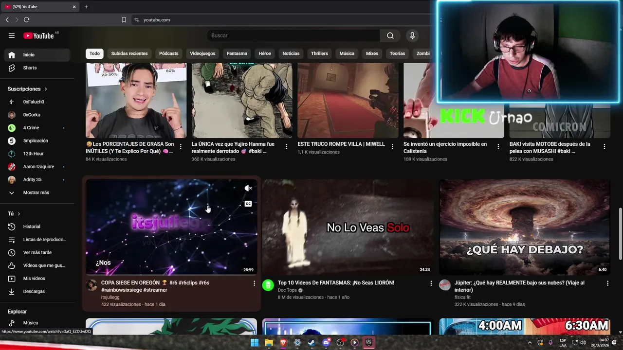Viewport: 623px width, 350px height.
Task: Open more options for Júpiter video
Action: tap(607, 283)
